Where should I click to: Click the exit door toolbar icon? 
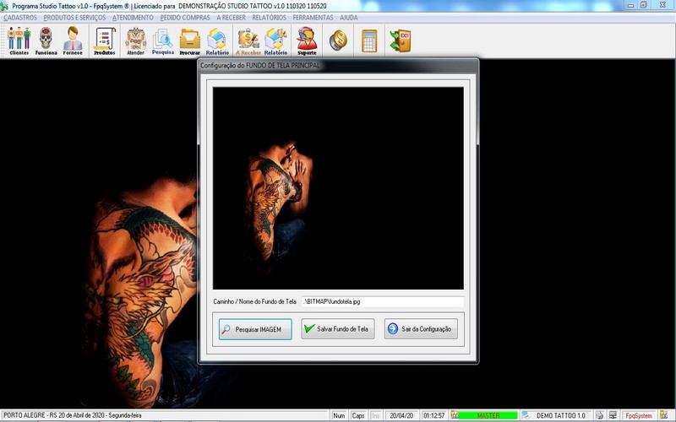(401, 41)
